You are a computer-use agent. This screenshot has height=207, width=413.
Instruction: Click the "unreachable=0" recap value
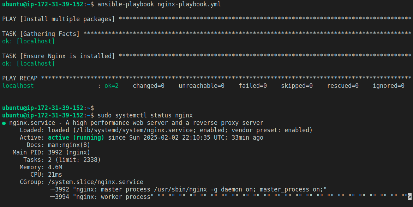[x=202, y=86]
